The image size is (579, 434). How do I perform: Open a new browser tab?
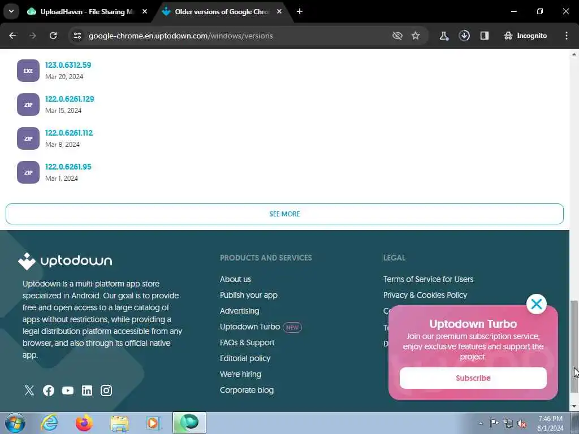coord(300,12)
